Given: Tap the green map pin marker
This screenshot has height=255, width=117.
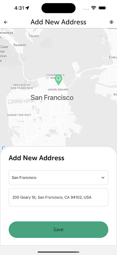Looking at the screenshot, I should tap(58, 80).
